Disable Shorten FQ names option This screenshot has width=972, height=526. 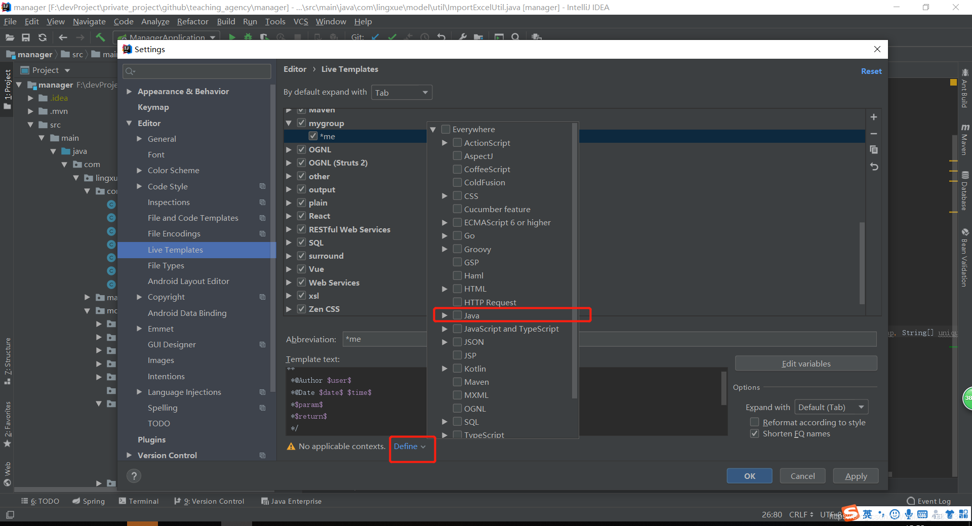click(x=754, y=434)
